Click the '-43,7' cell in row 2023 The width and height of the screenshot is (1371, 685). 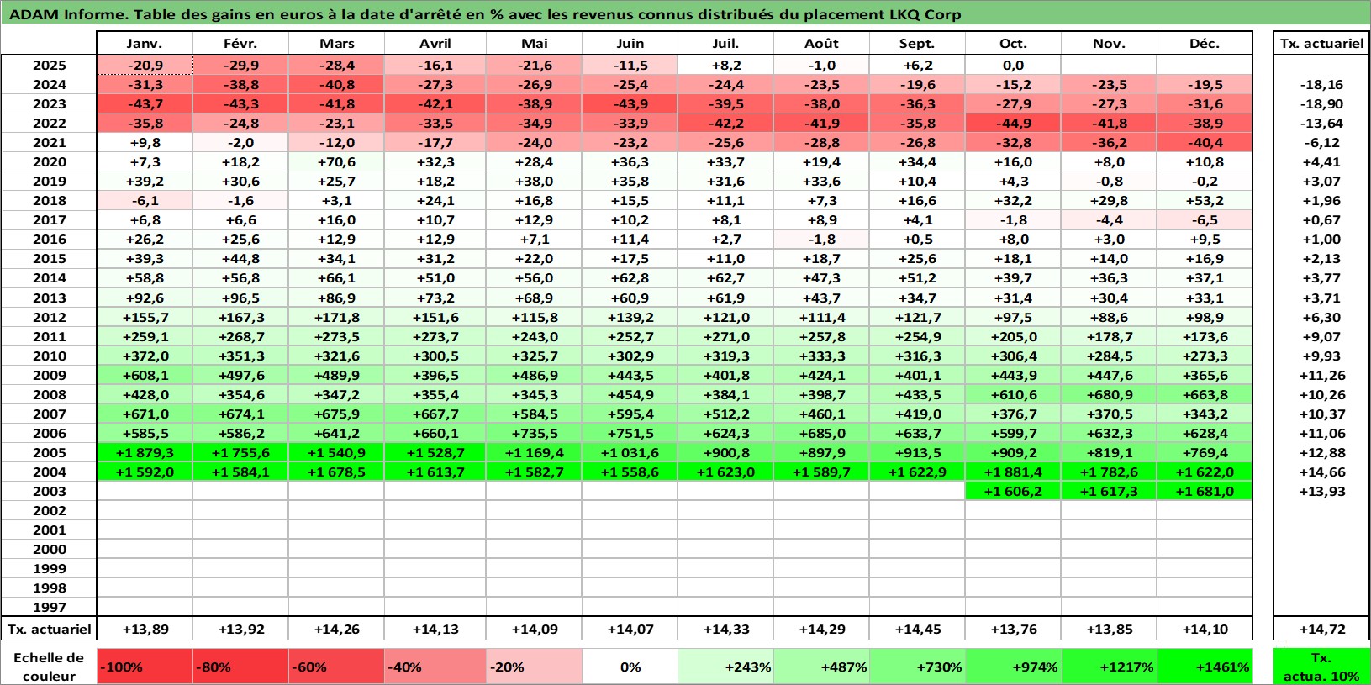point(145,104)
